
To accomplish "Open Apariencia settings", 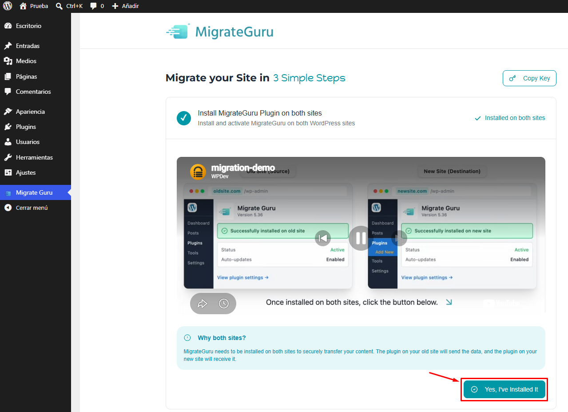I will (x=36, y=112).
